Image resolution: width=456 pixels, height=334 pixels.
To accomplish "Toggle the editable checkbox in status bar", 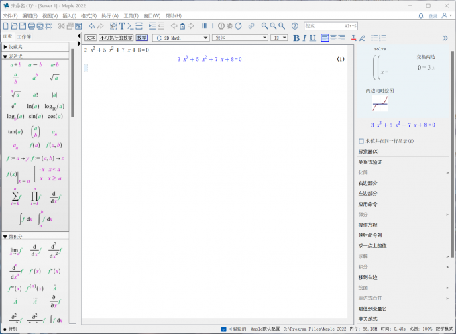I will (x=223, y=329).
